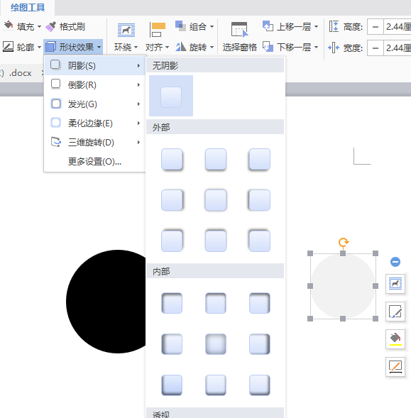
Task: Select the black circle shape
Action: pyautogui.click(x=106, y=302)
